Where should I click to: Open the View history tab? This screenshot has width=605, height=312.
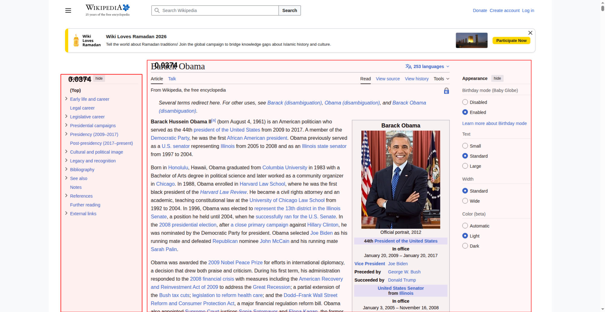point(416,79)
